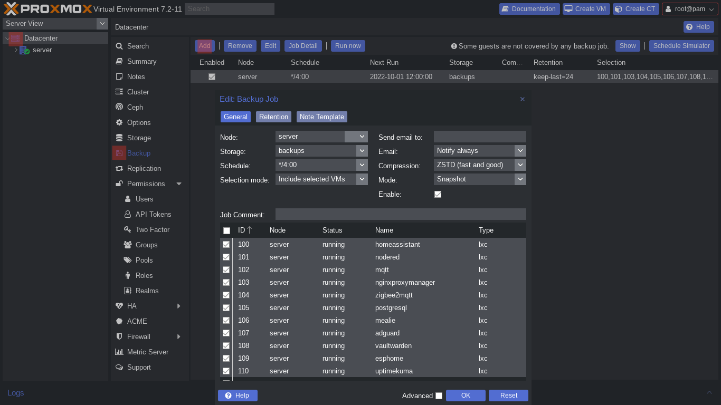
Task: Click the ACME certificate icon
Action: (x=119, y=321)
